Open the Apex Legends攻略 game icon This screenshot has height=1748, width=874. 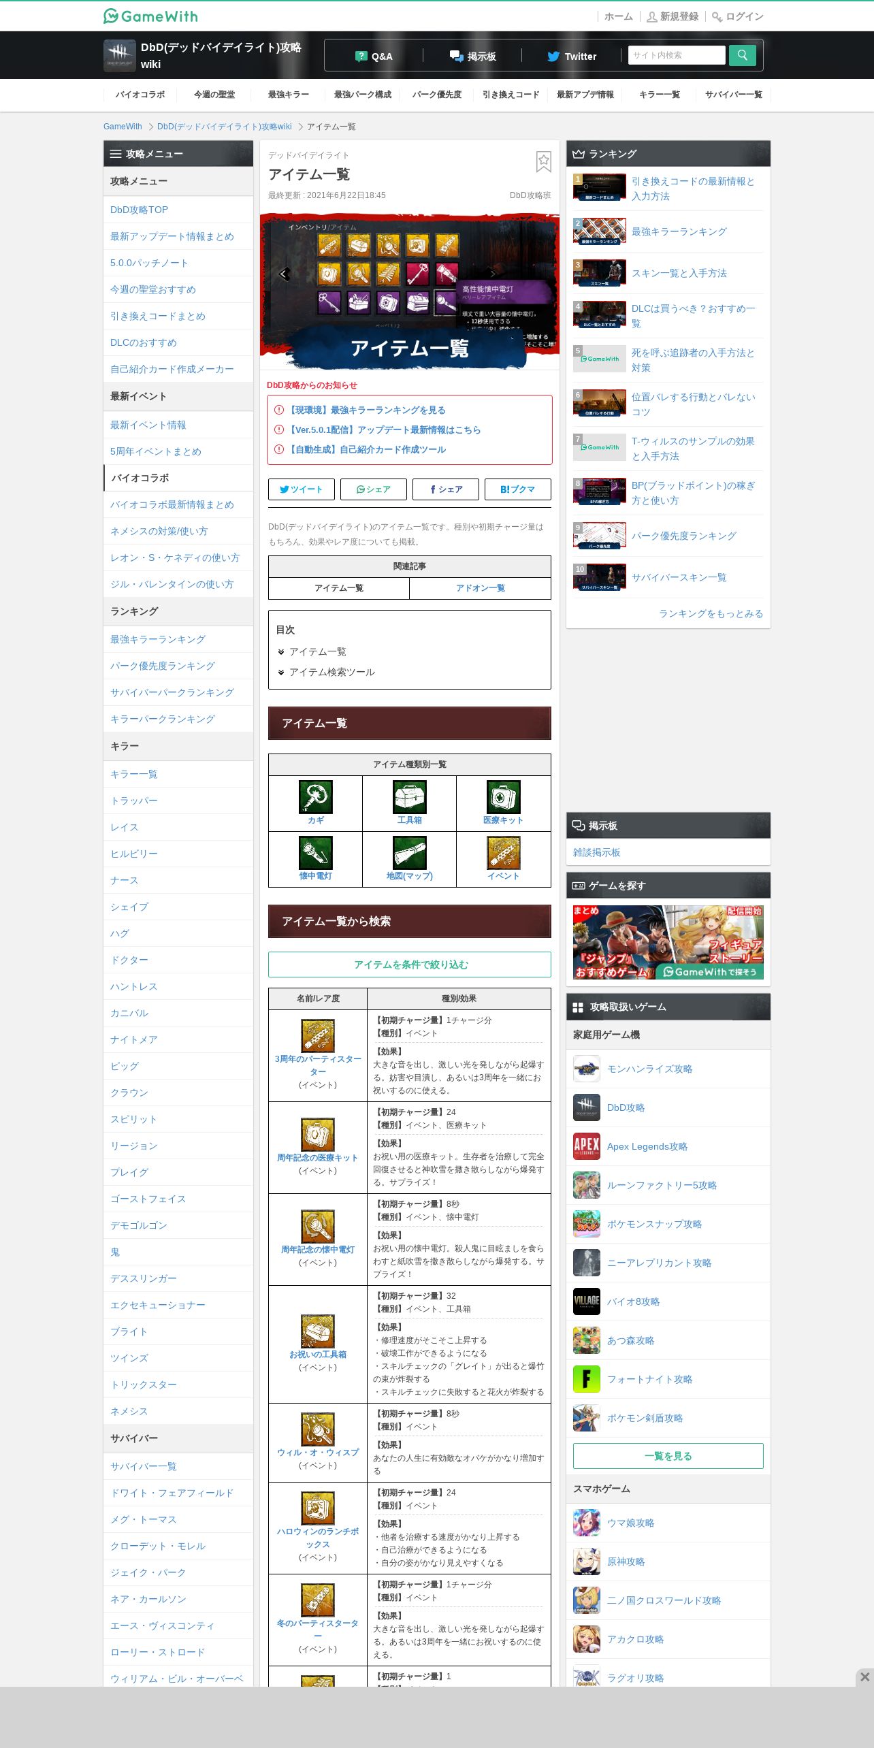587,1146
